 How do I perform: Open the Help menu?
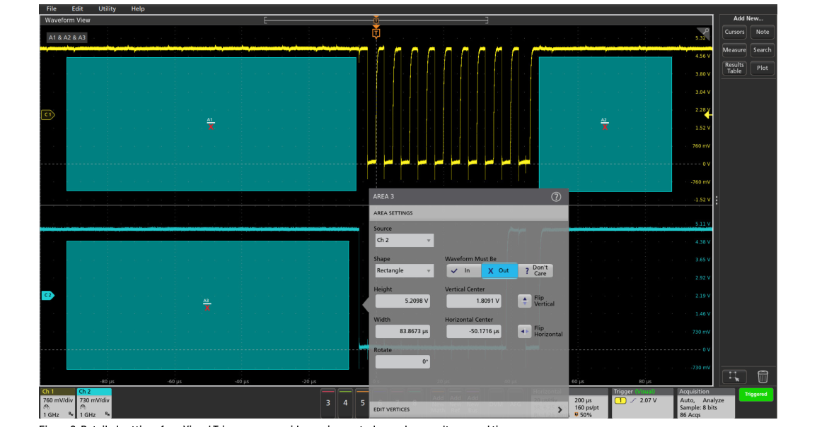click(x=138, y=9)
